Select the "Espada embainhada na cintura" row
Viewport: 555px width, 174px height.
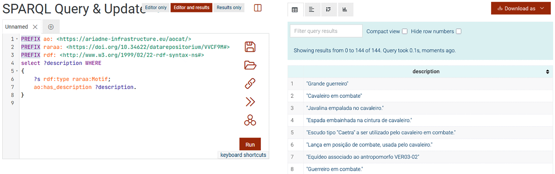click(420, 120)
